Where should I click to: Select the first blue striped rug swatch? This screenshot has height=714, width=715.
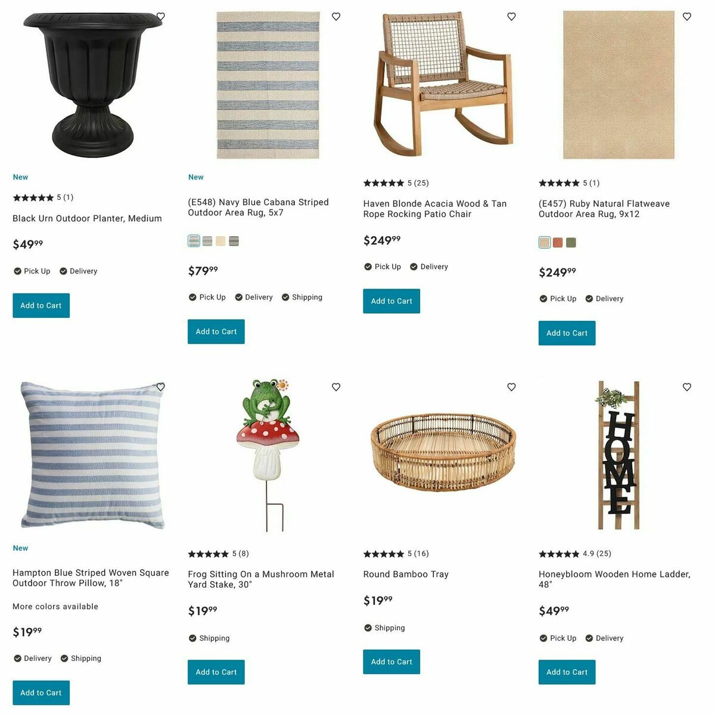click(194, 241)
